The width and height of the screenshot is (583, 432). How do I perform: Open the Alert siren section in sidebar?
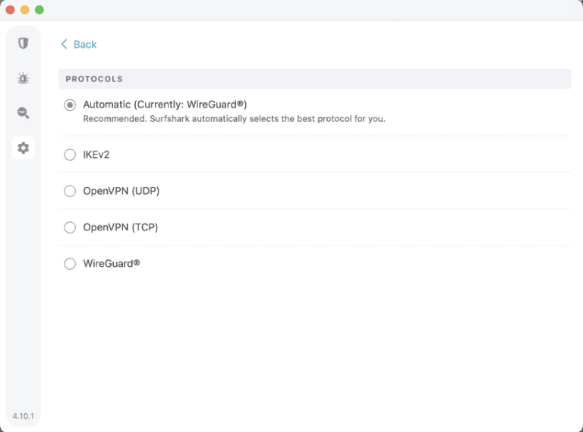click(x=24, y=79)
